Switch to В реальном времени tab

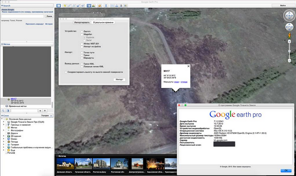(103, 22)
